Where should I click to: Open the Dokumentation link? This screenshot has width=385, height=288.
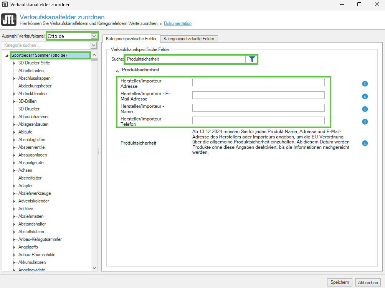177,23
